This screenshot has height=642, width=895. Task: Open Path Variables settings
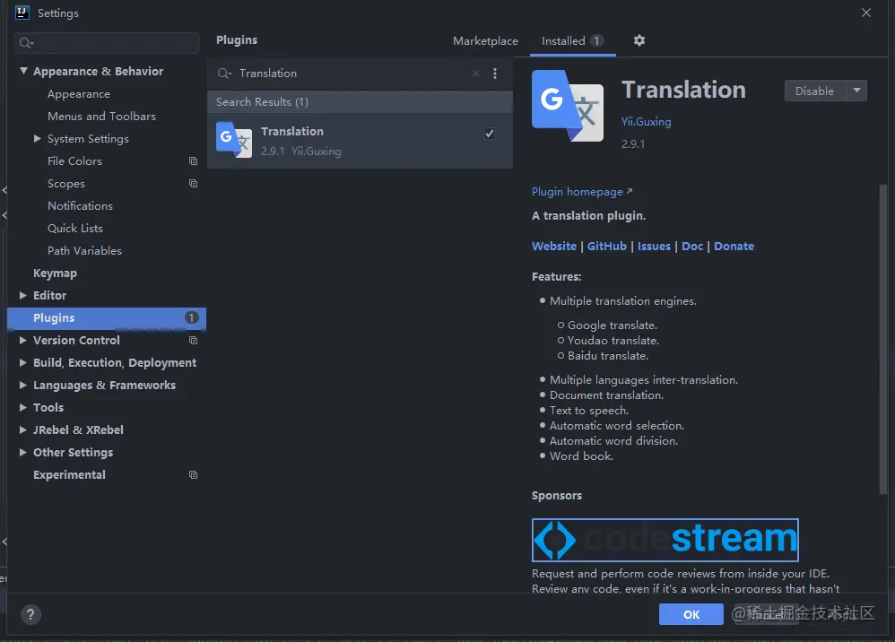pos(84,250)
